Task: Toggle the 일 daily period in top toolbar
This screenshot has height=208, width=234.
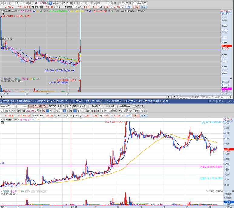Action: [x=50, y=3]
